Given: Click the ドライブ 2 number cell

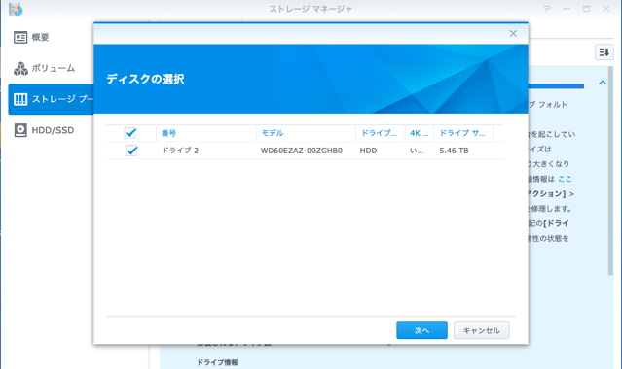Looking at the screenshot, I should [x=180, y=151].
